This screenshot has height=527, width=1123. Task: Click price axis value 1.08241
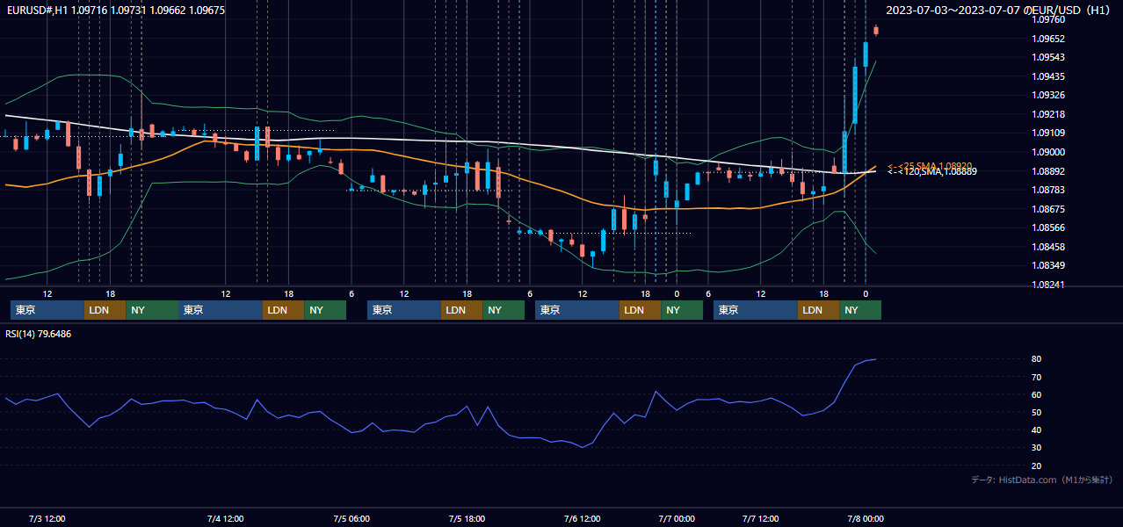(x=1050, y=285)
